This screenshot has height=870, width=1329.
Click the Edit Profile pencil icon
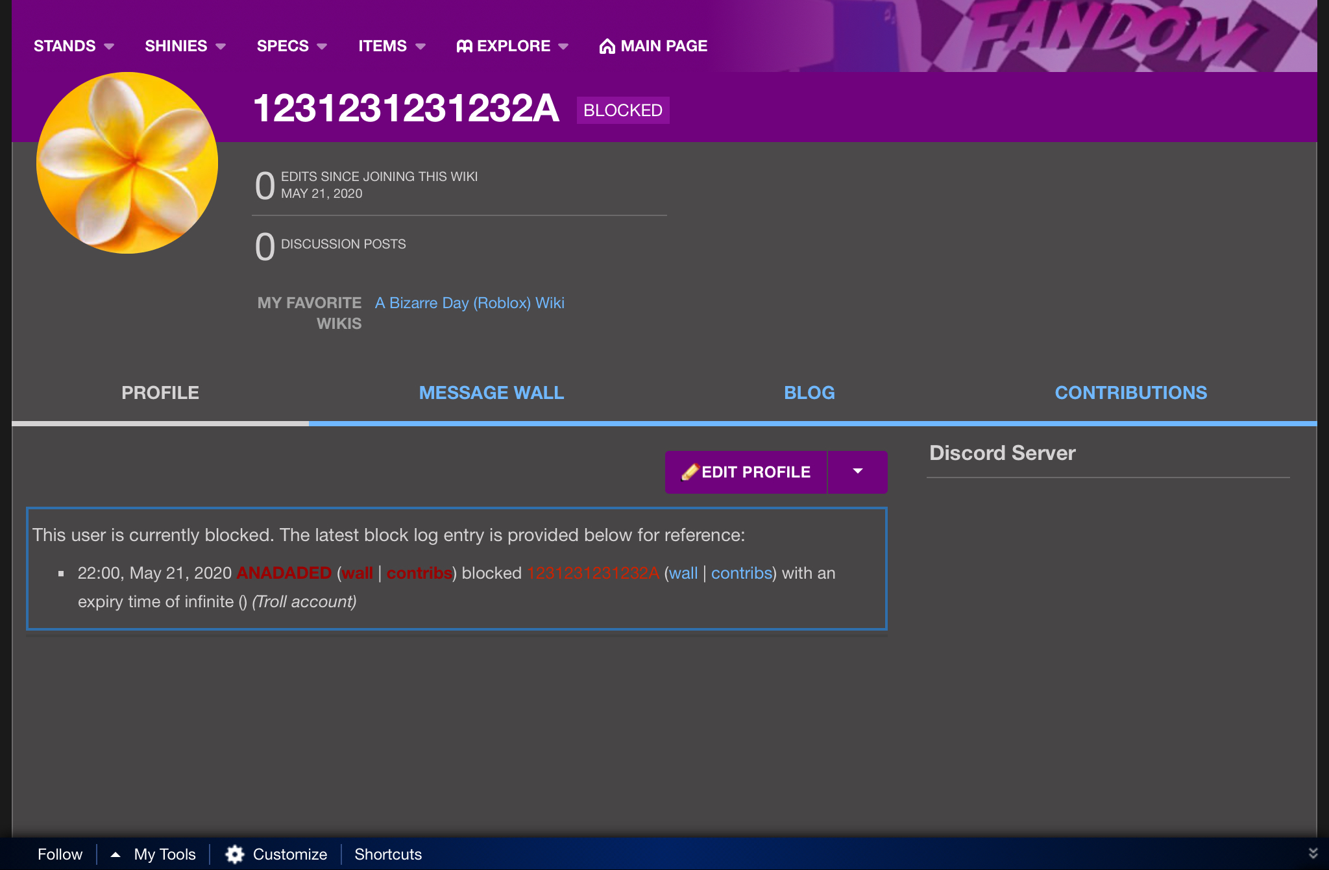coord(690,472)
